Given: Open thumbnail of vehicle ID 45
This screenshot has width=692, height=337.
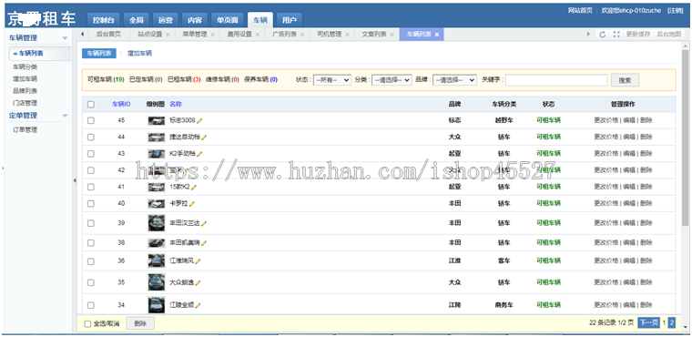Looking at the screenshot, I should point(157,120).
